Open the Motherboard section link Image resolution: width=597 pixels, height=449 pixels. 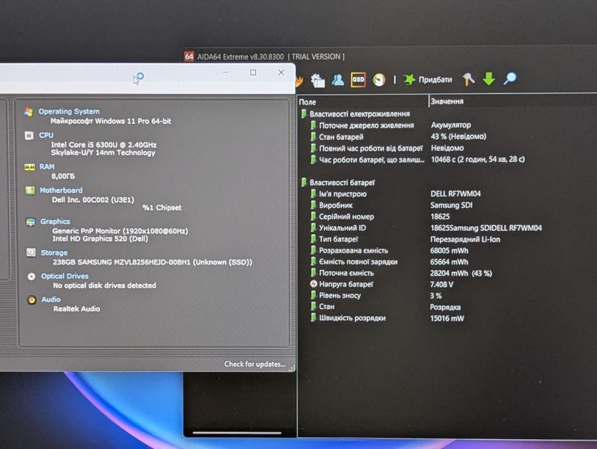[x=61, y=190]
